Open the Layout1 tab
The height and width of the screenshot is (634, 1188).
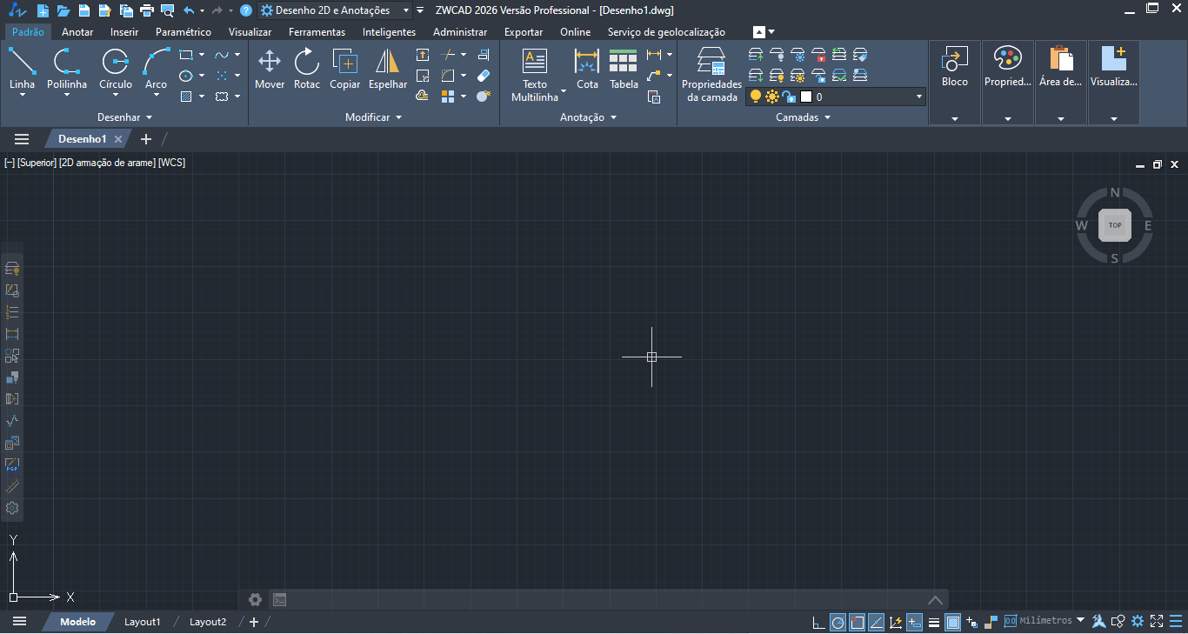[143, 622]
